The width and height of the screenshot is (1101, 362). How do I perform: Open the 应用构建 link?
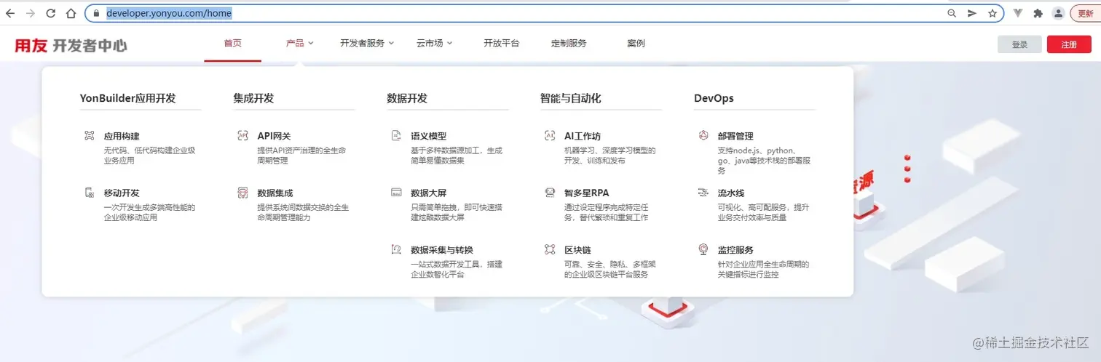(122, 136)
